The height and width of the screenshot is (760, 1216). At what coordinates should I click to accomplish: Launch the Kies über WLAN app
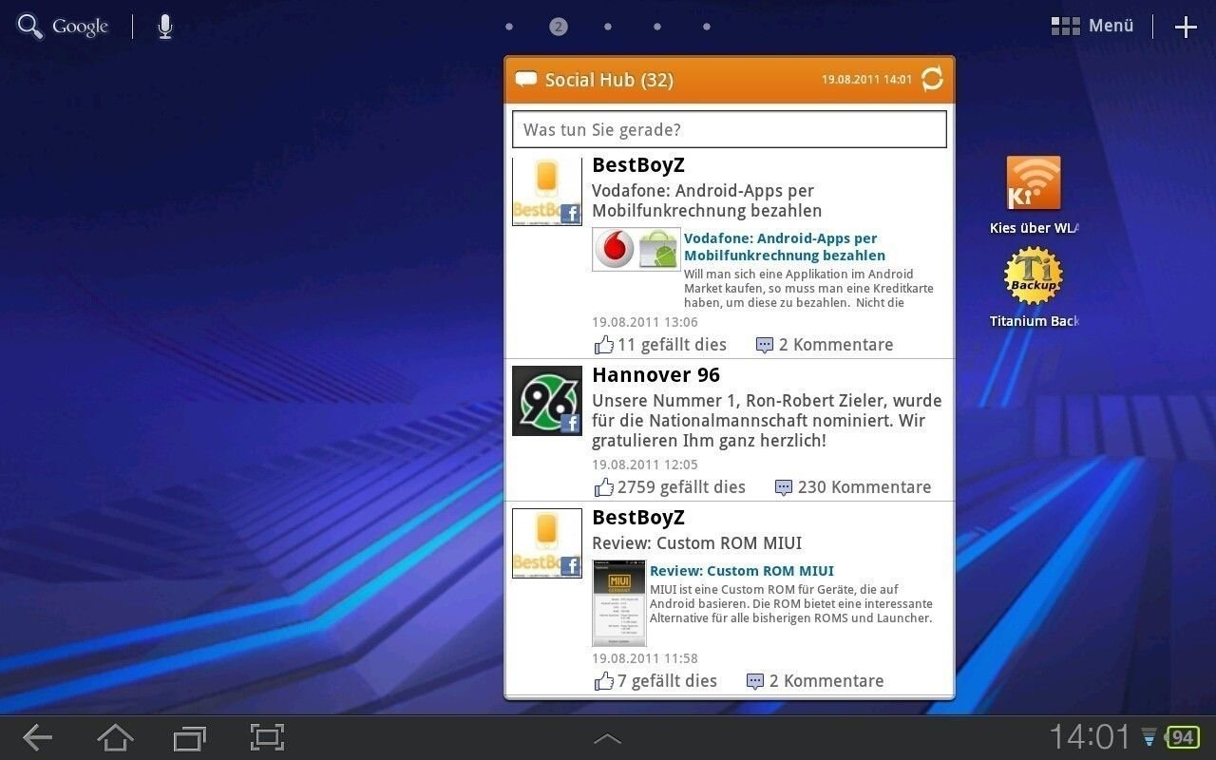click(1034, 196)
